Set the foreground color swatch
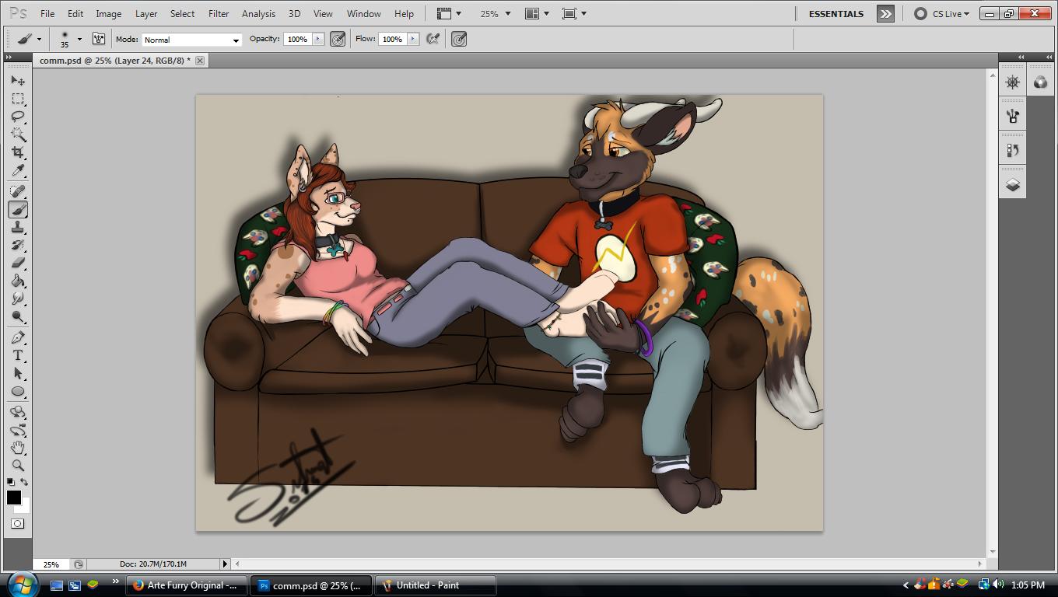 tap(13, 497)
